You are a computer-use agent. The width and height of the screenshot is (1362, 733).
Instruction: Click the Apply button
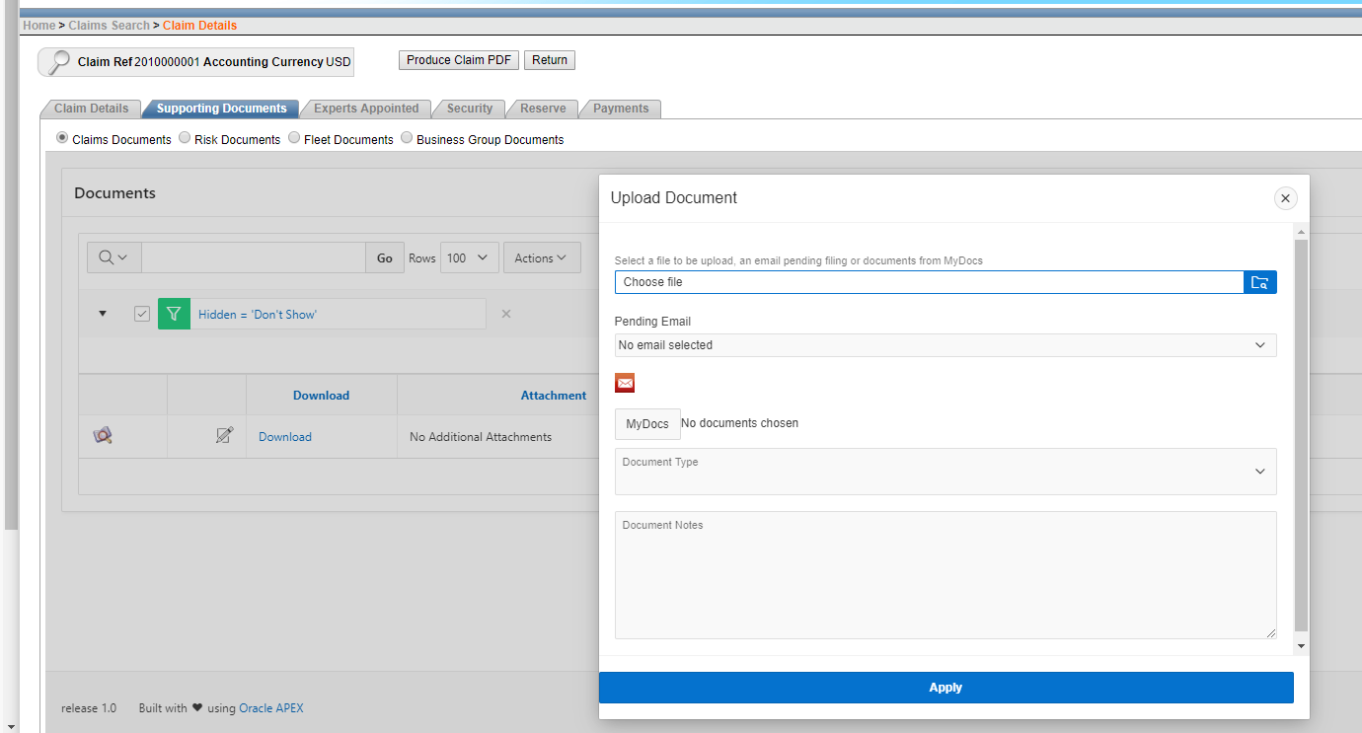pos(946,688)
